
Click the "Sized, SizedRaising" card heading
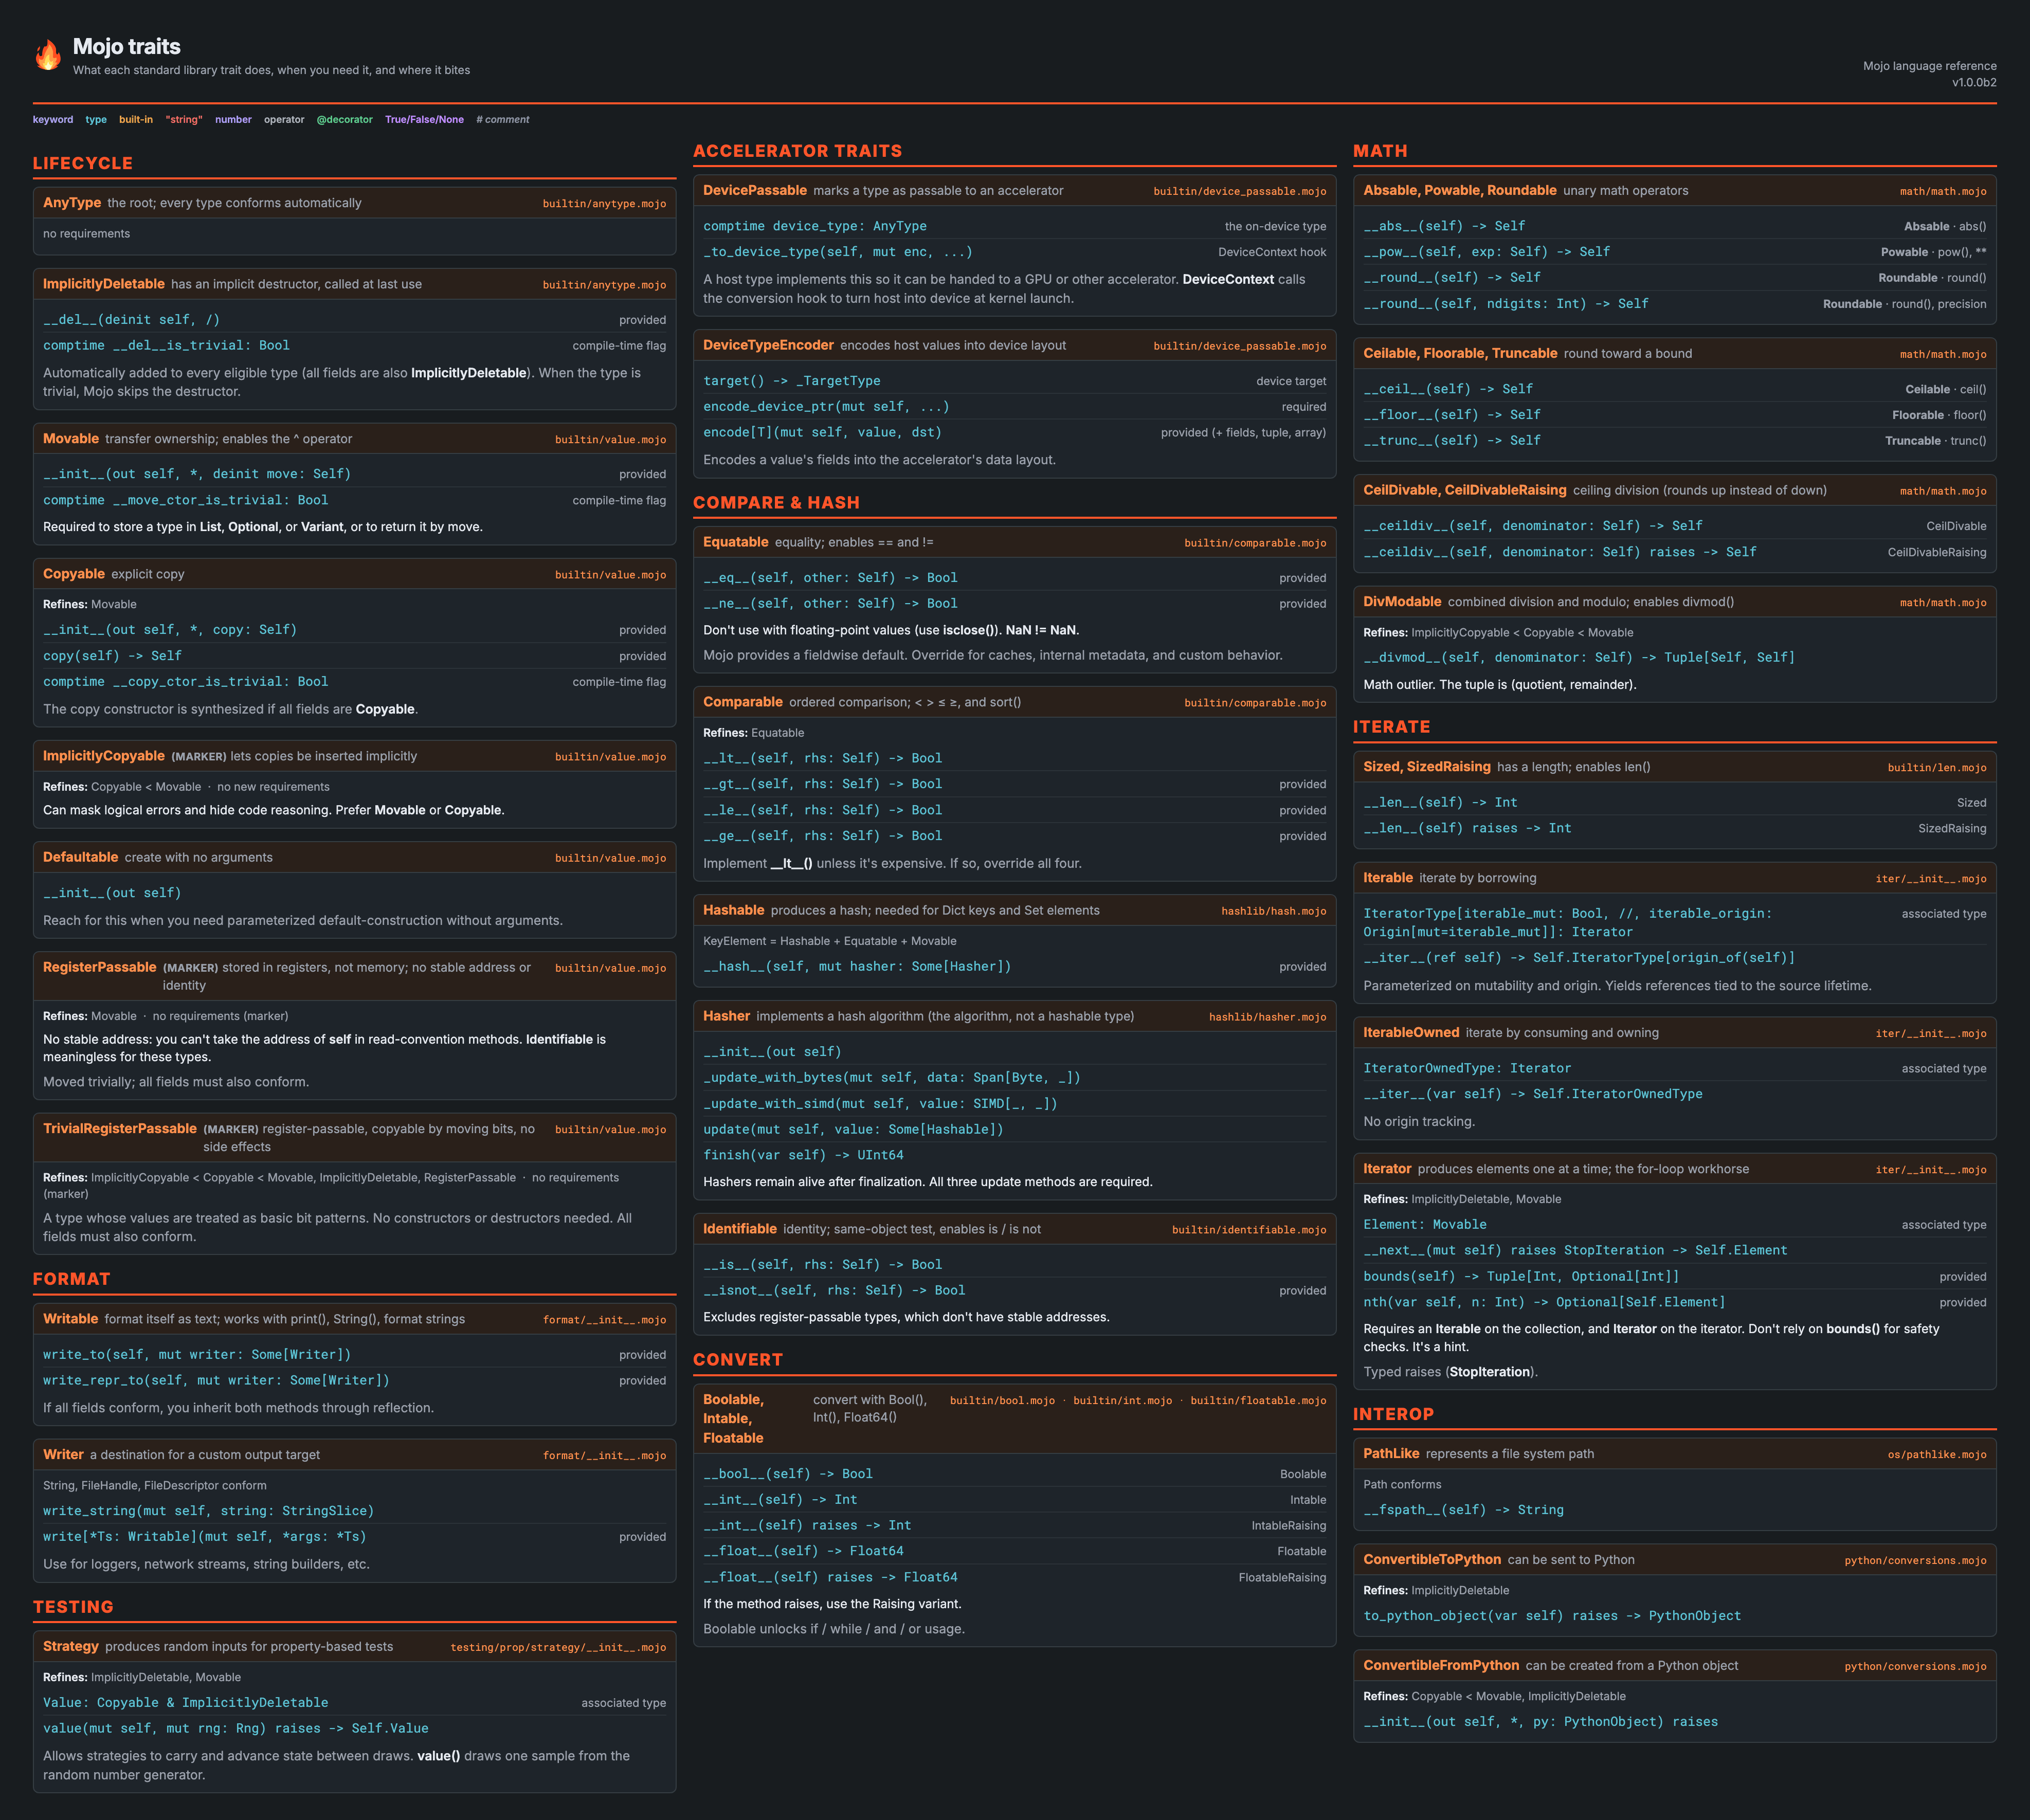pos(1427,767)
